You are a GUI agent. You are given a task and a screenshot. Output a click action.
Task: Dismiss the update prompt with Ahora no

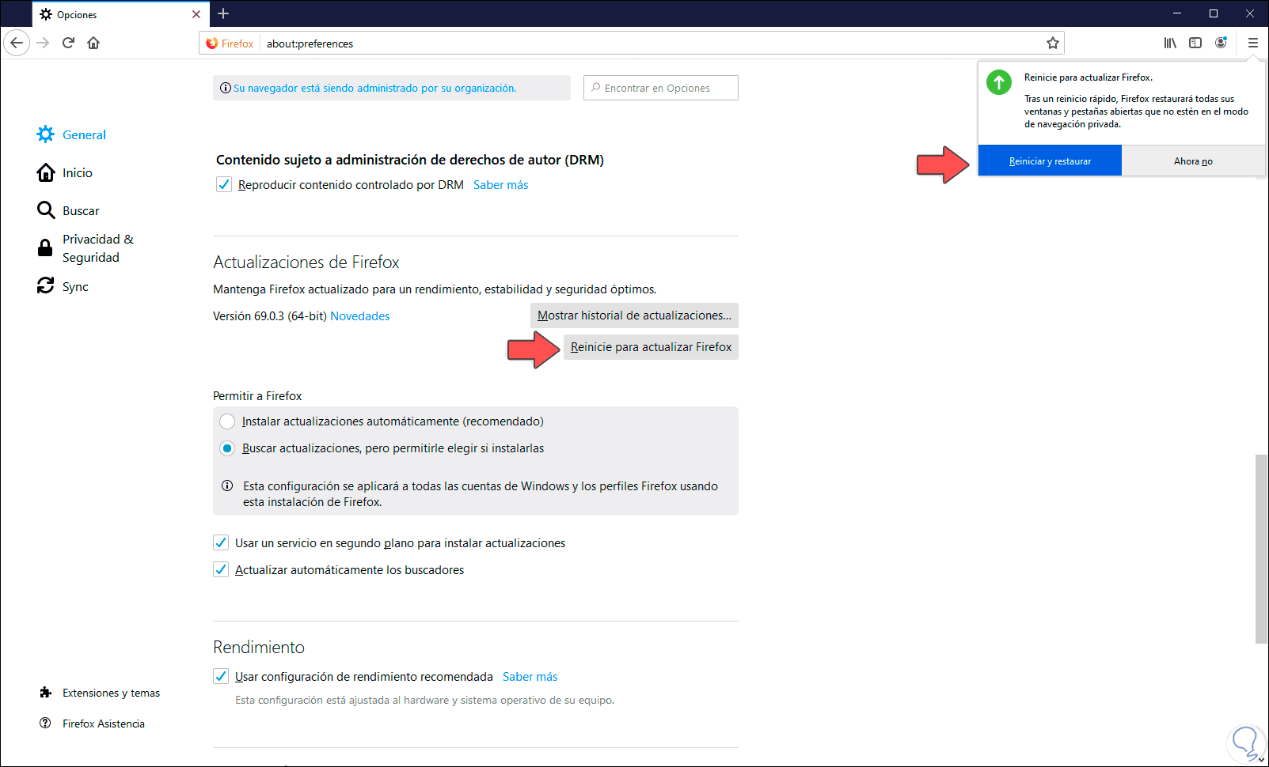[x=1193, y=161]
